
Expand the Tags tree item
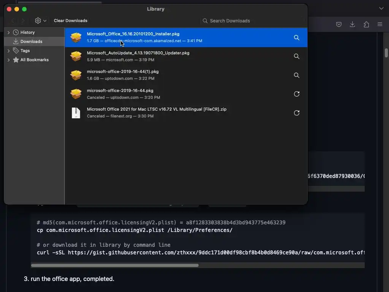point(8,51)
